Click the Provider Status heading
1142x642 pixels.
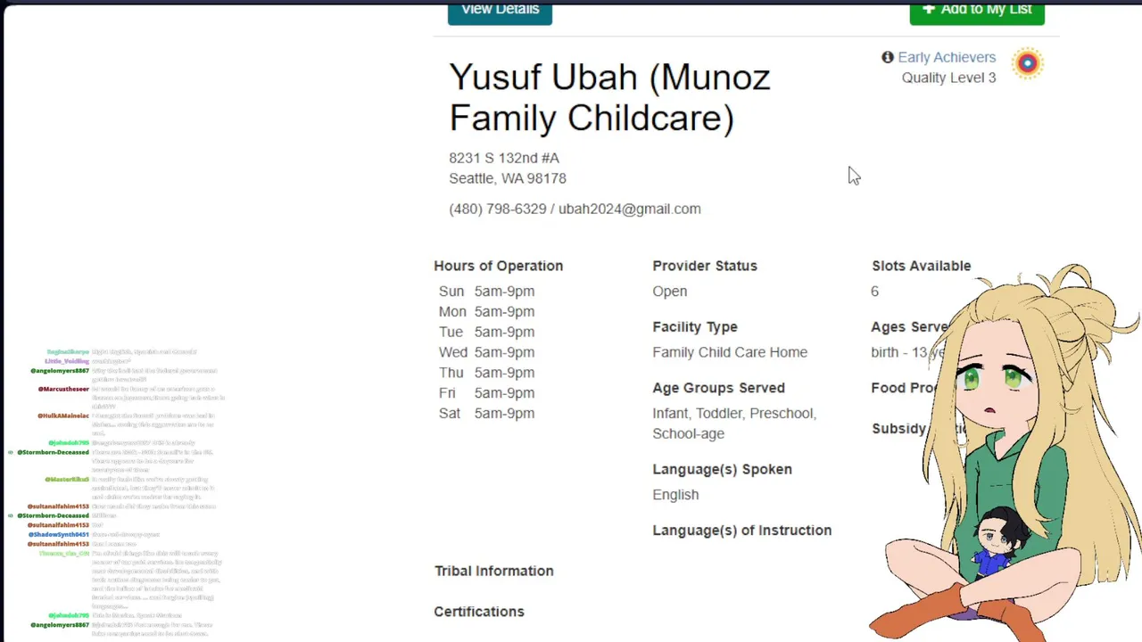704,266
